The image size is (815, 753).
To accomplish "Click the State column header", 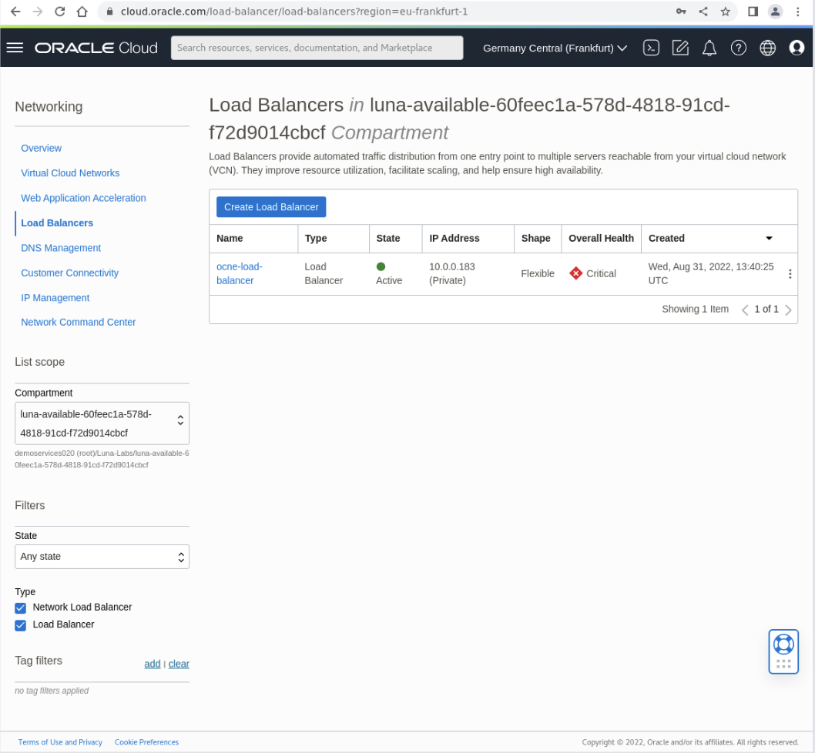I will pyautogui.click(x=387, y=238).
